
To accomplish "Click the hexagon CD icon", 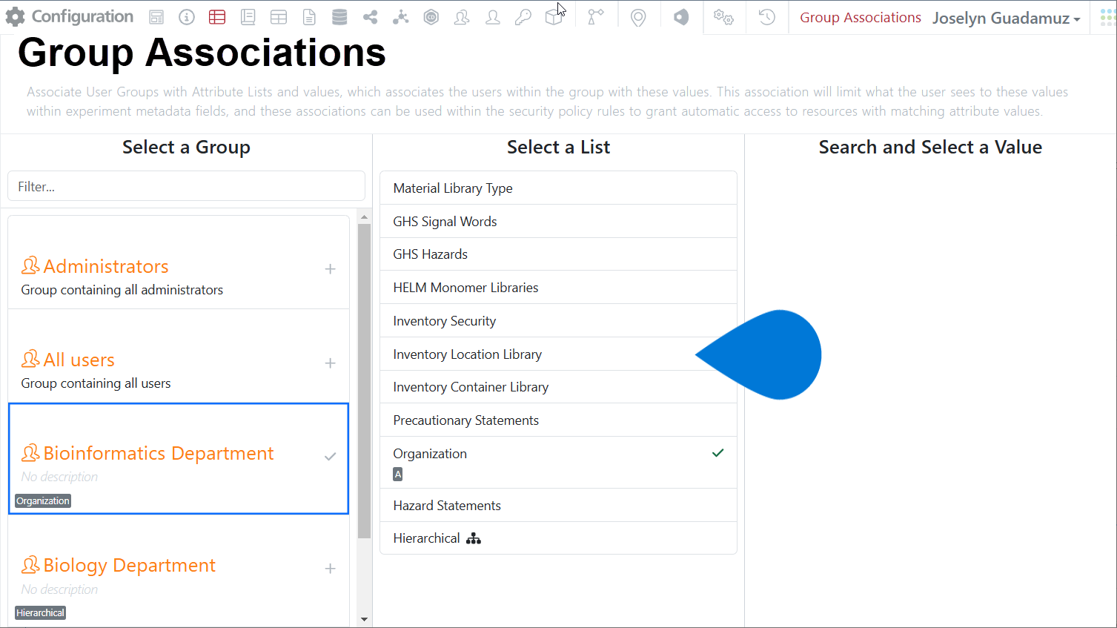I will point(431,17).
